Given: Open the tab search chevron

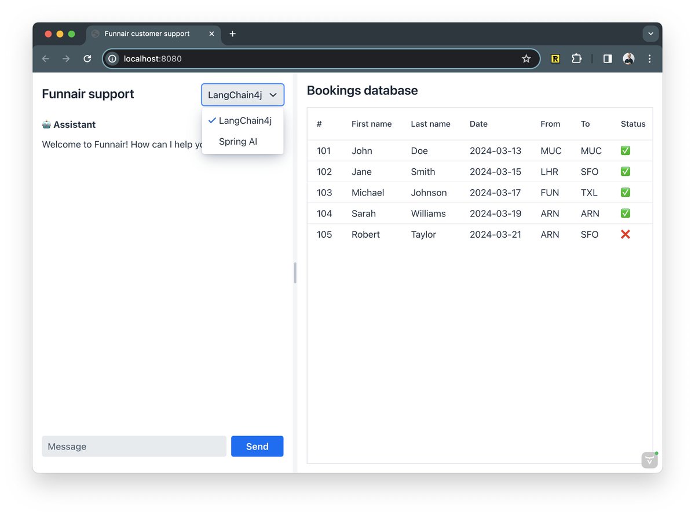Looking at the screenshot, I should [x=650, y=34].
